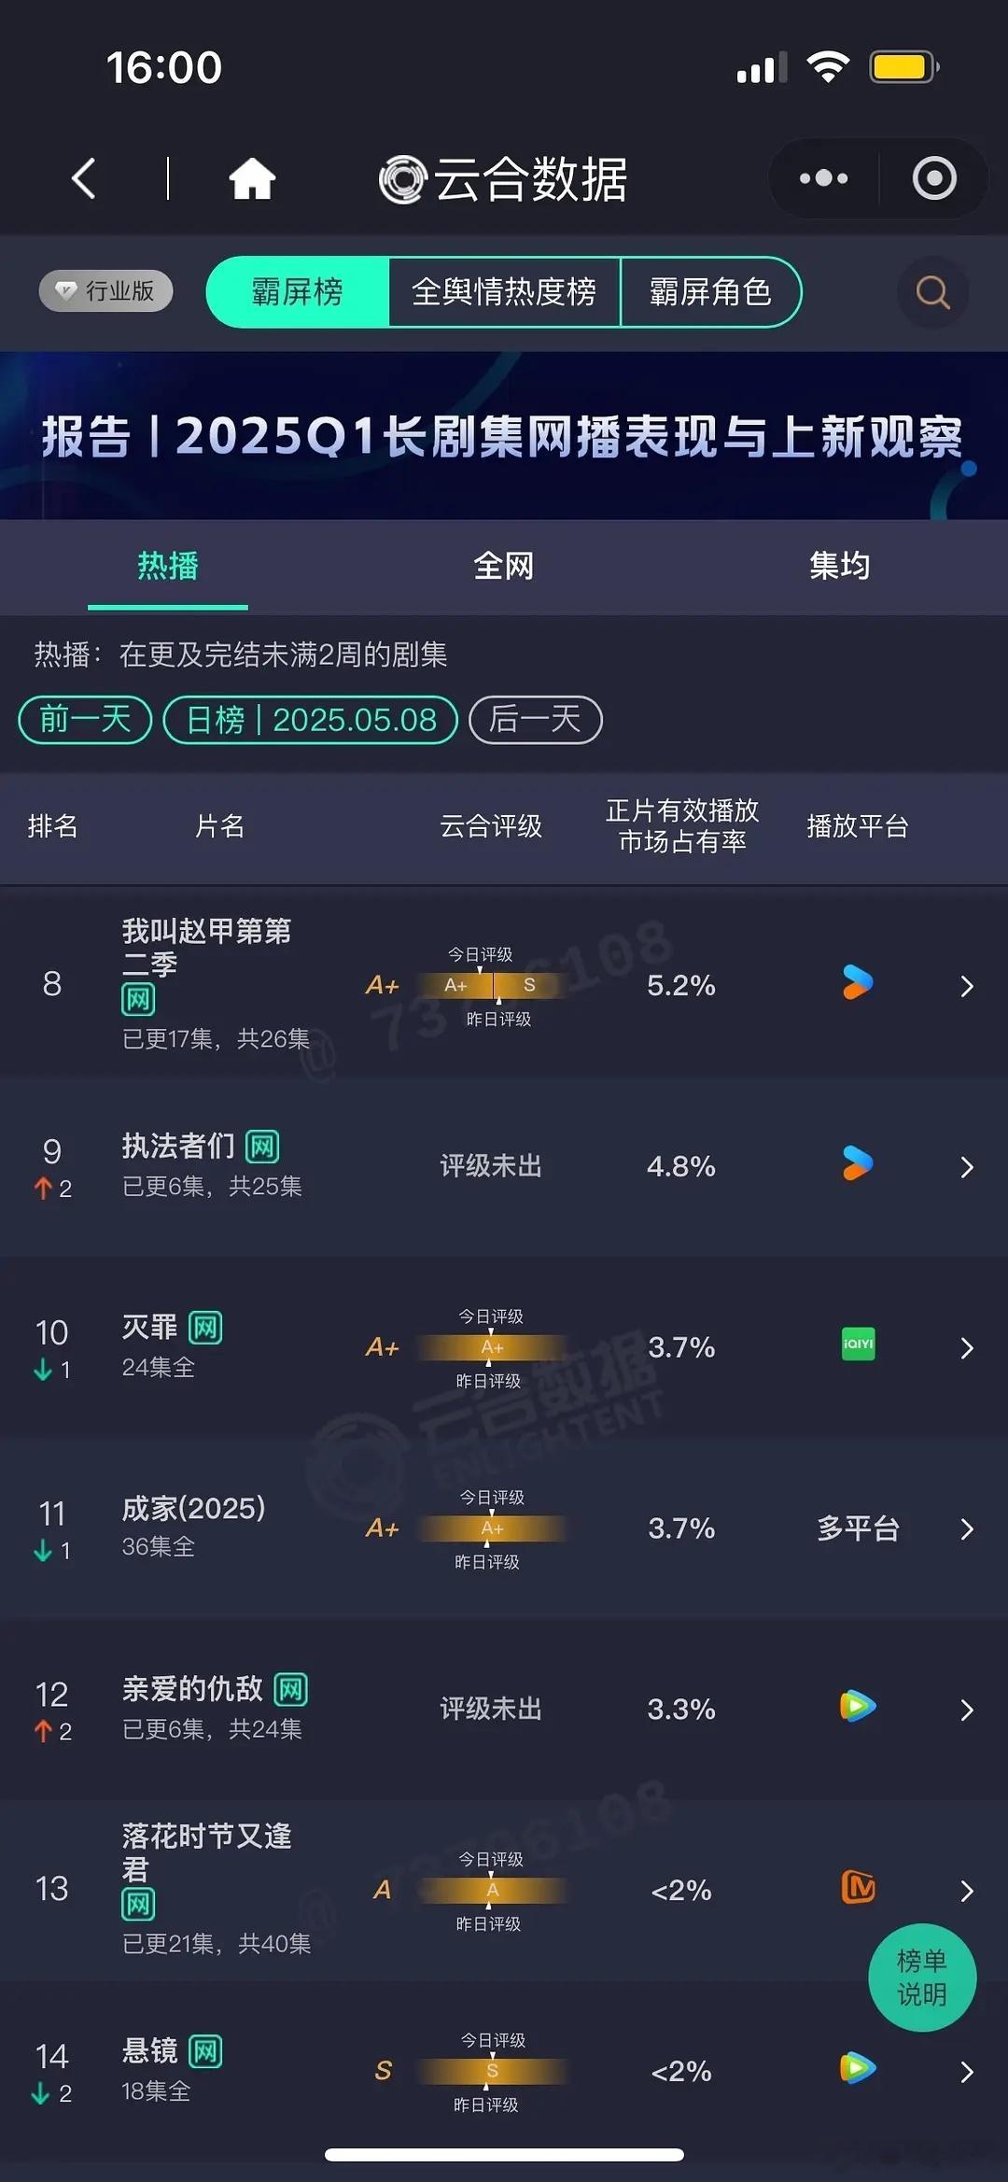Expand details chevron for 悬镜
Viewport: 1008px width, 2182px height.
point(967,2073)
